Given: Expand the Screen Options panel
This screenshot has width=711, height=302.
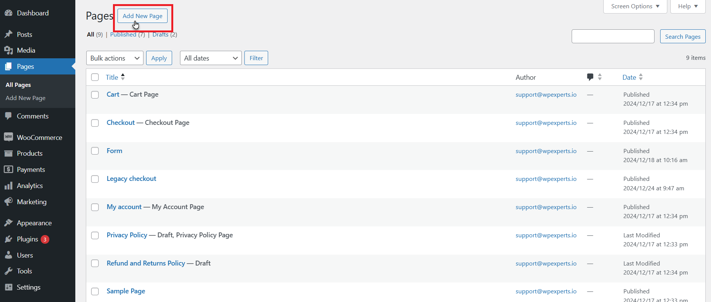Looking at the screenshot, I should (x=635, y=6).
